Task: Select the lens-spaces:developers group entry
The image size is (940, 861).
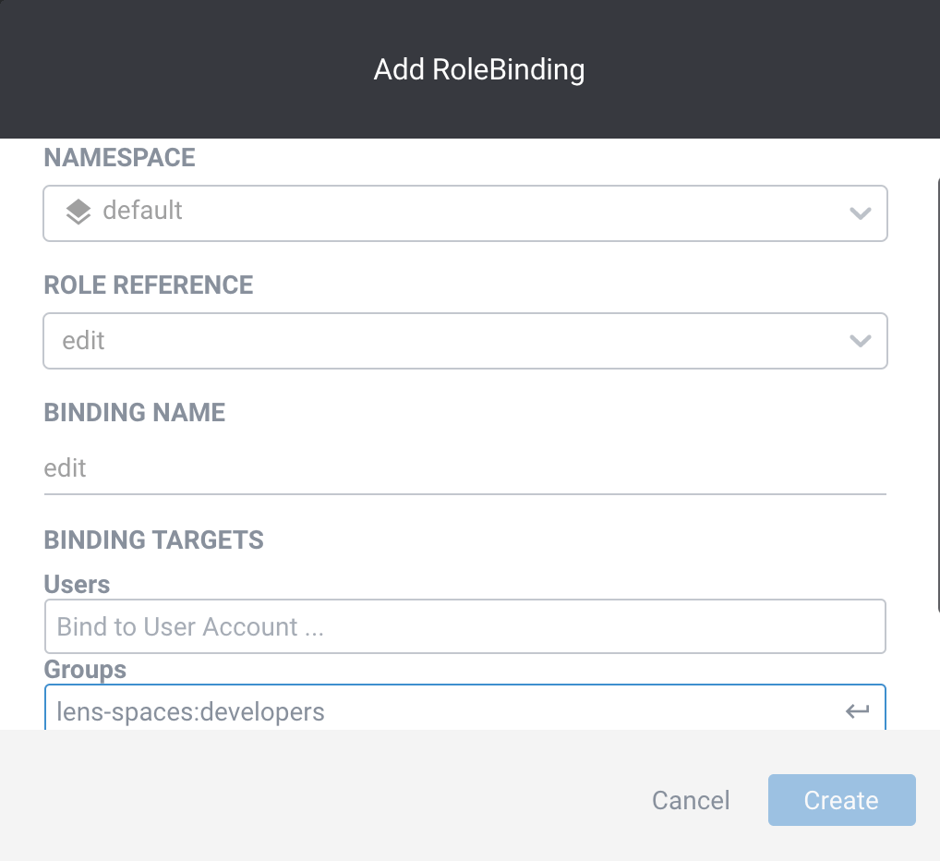Action: click(191, 711)
